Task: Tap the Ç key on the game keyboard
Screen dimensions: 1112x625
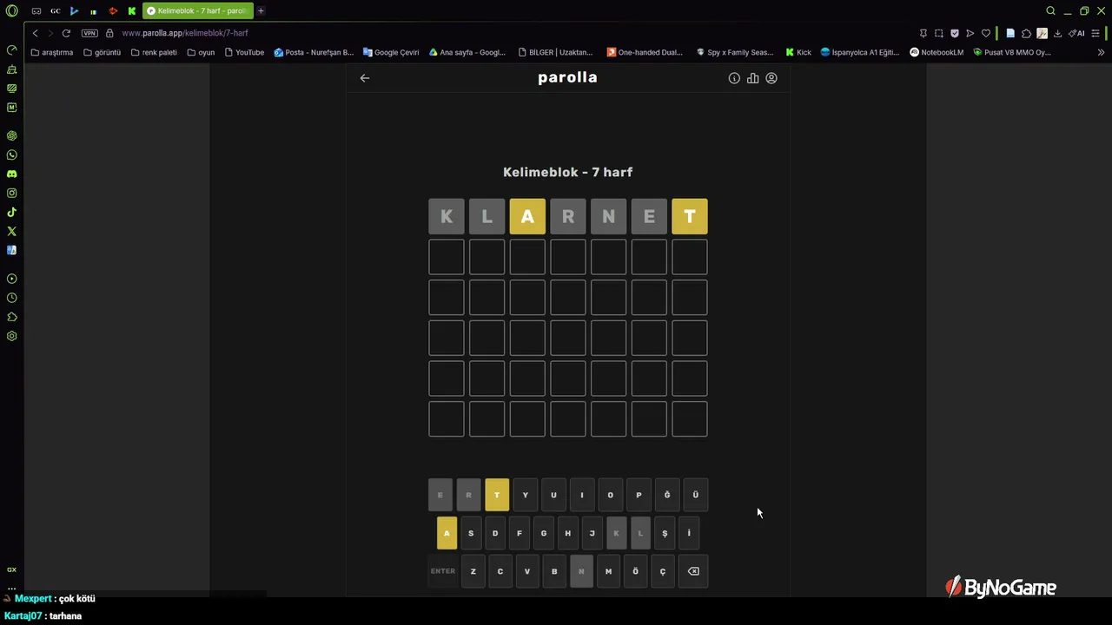Action: pyautogui.click(x=663, y=571)
